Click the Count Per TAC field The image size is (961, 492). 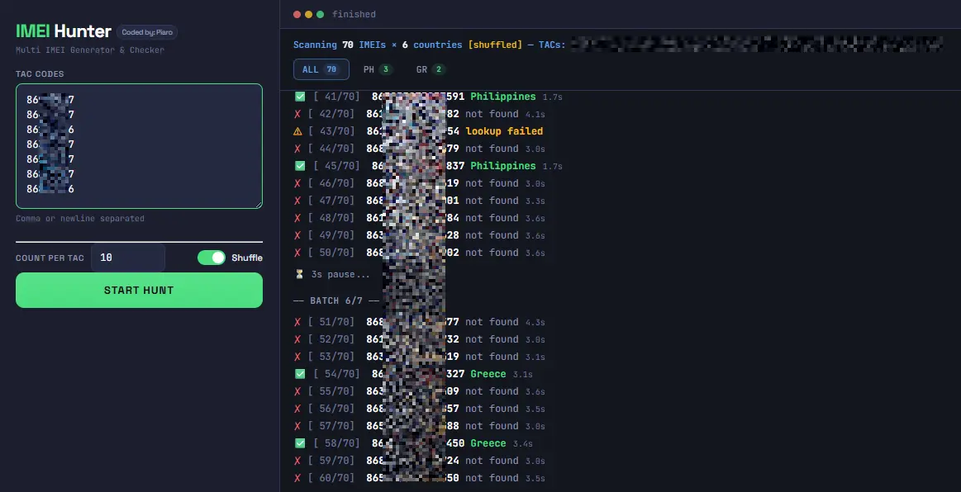[x=128, y=258]
